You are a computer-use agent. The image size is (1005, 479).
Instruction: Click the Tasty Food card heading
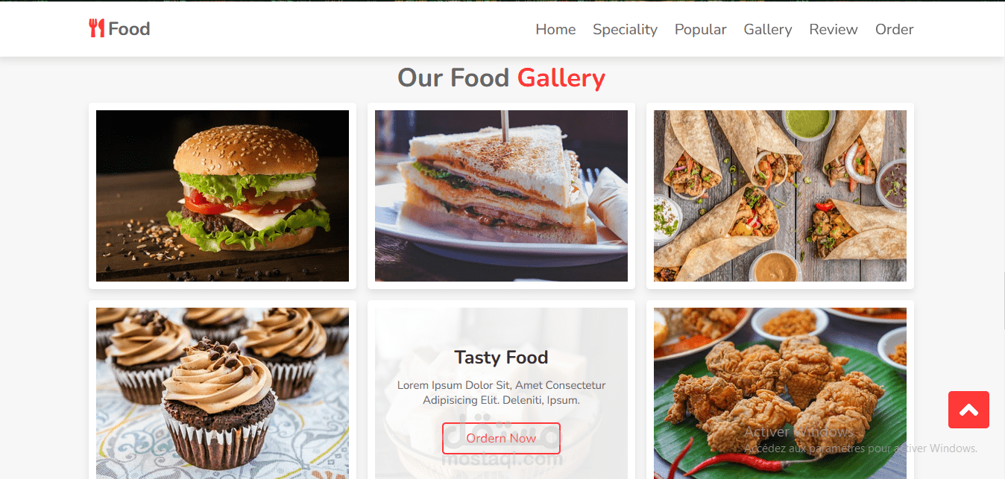pos(501,358)
